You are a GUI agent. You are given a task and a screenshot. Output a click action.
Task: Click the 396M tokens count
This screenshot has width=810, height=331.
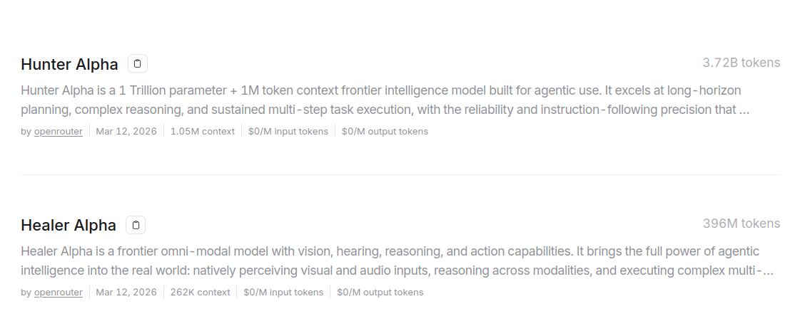coord(741,224)
